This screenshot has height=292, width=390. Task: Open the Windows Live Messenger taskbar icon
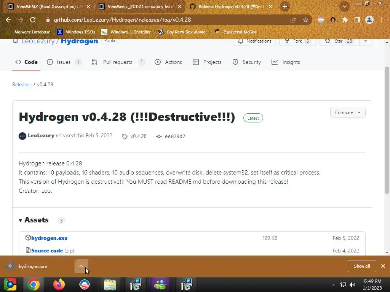(x=161, y=284)
